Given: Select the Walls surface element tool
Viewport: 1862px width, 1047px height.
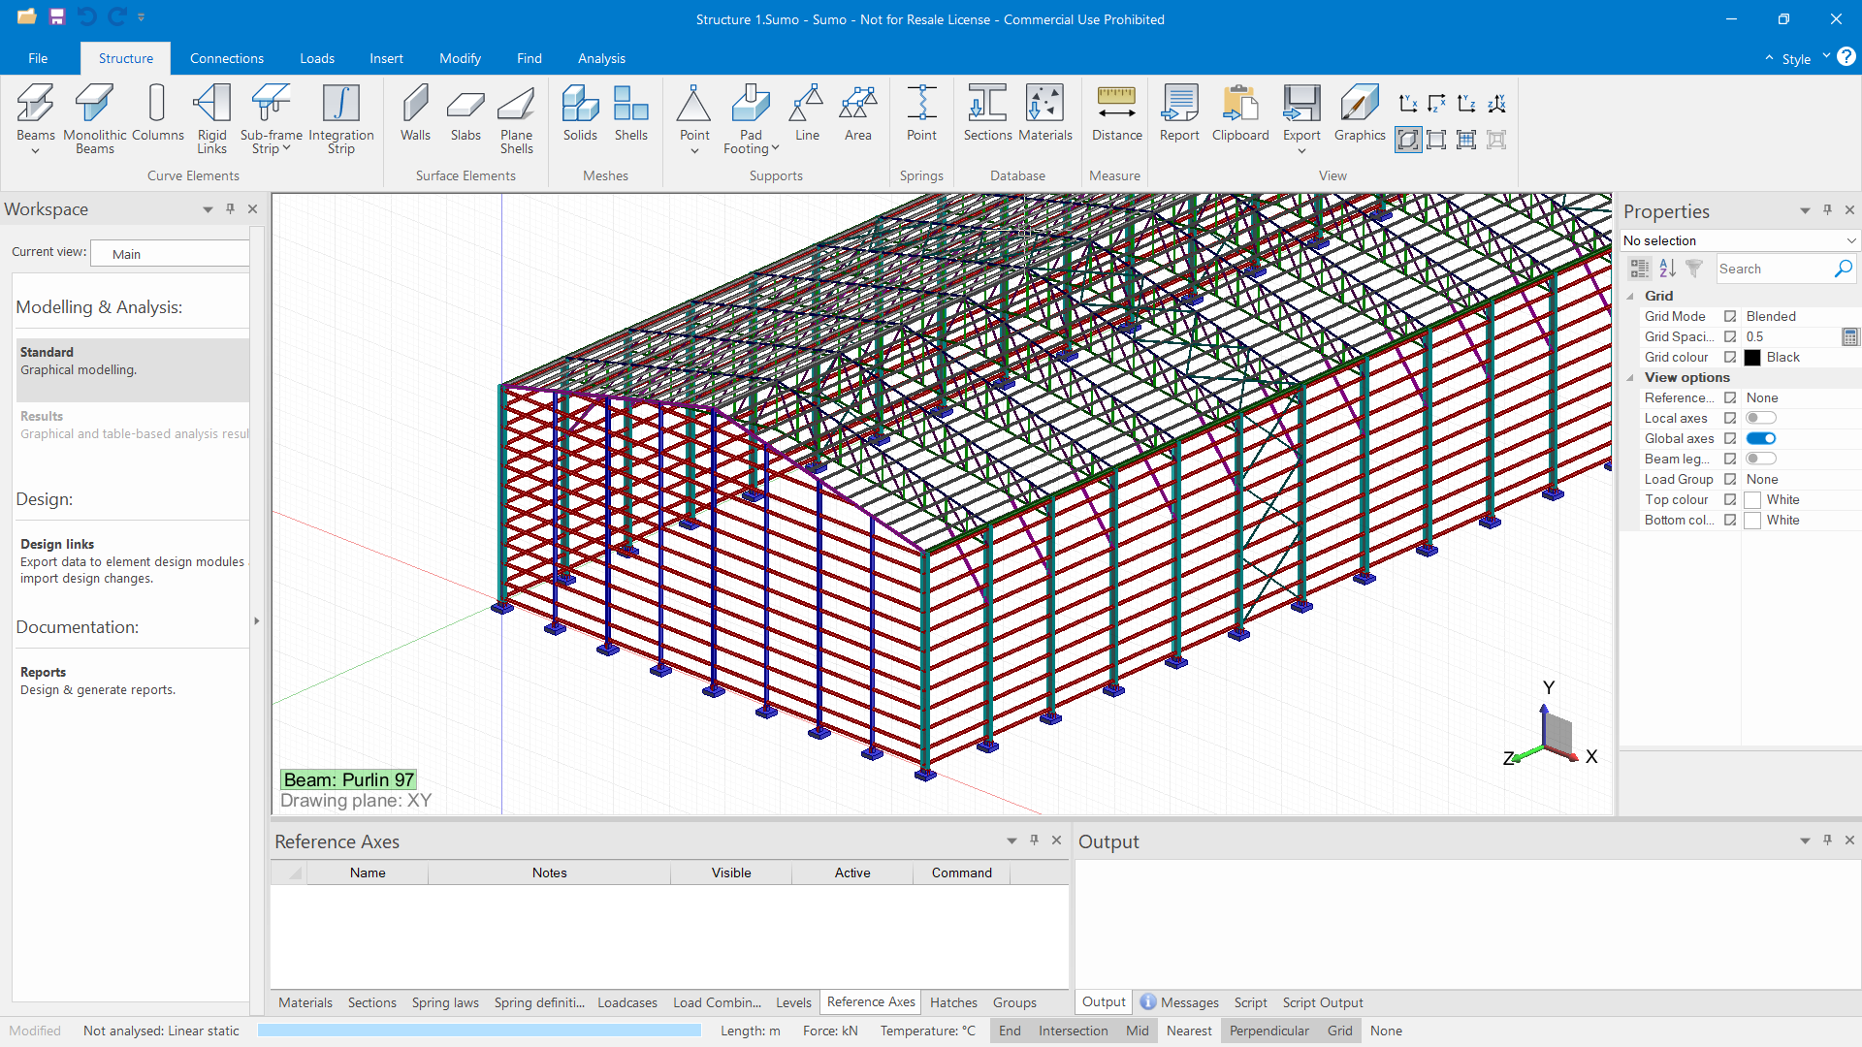Looking at the screenshot, I should pyautogui.click(x=415, y=114).
